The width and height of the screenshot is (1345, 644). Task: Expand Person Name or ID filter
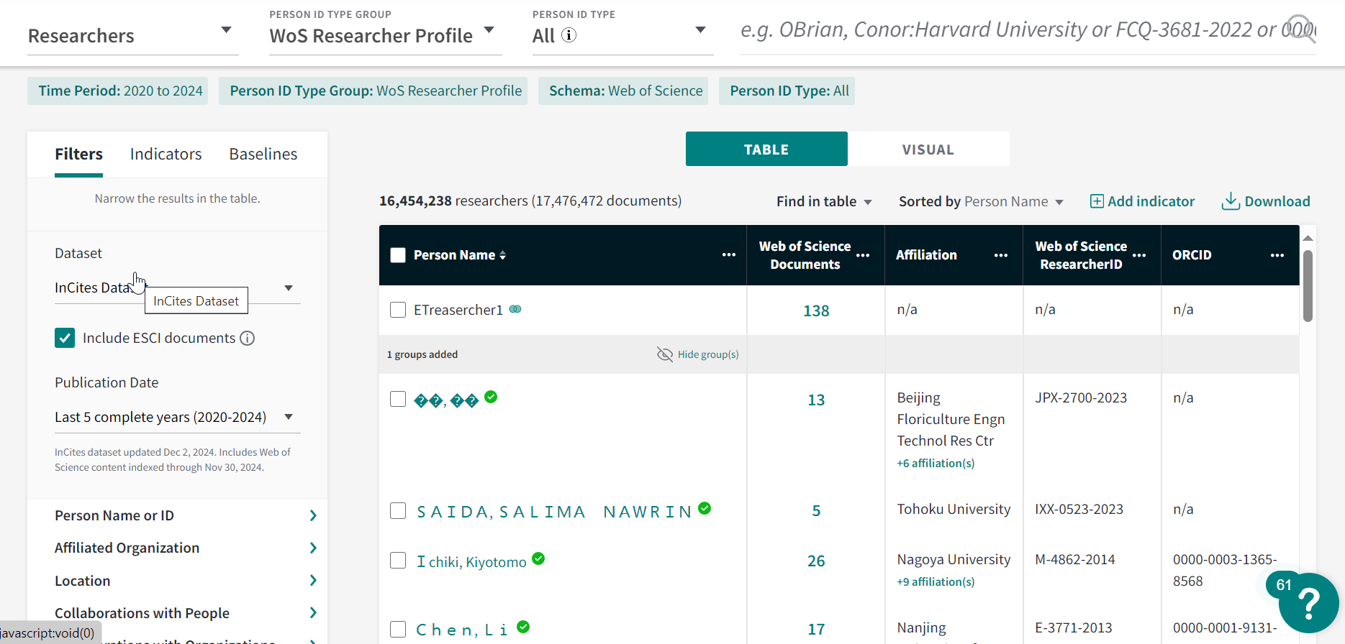click(186, 515)
